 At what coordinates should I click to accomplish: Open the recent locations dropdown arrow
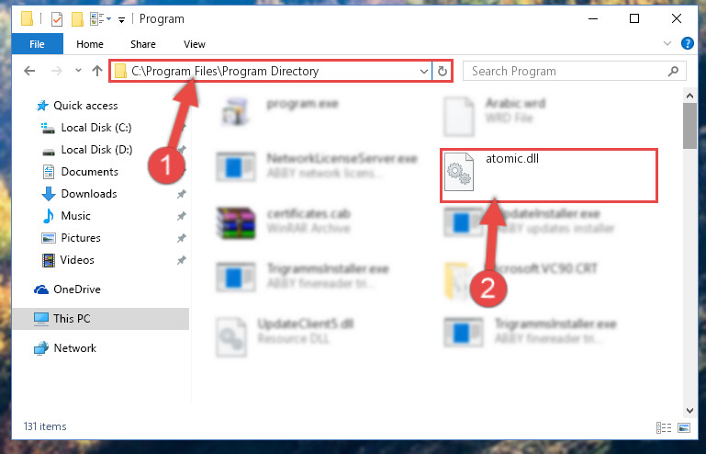pyautogui.click(x=78, y=71)
